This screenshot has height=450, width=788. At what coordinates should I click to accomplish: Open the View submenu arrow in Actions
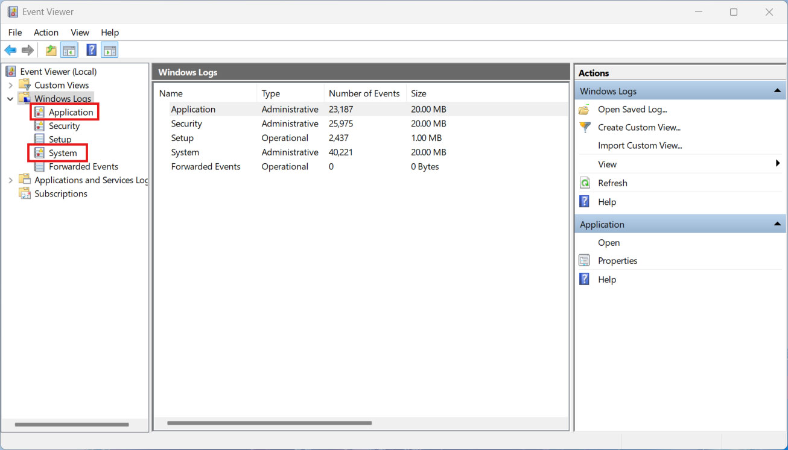(778, 164)
